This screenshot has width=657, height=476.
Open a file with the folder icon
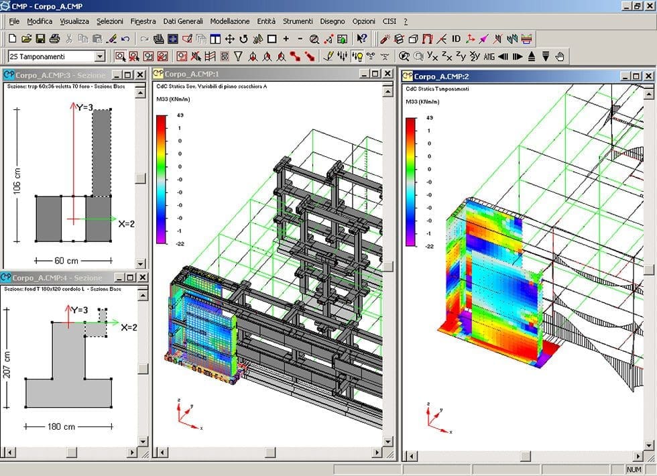(27, 39)
